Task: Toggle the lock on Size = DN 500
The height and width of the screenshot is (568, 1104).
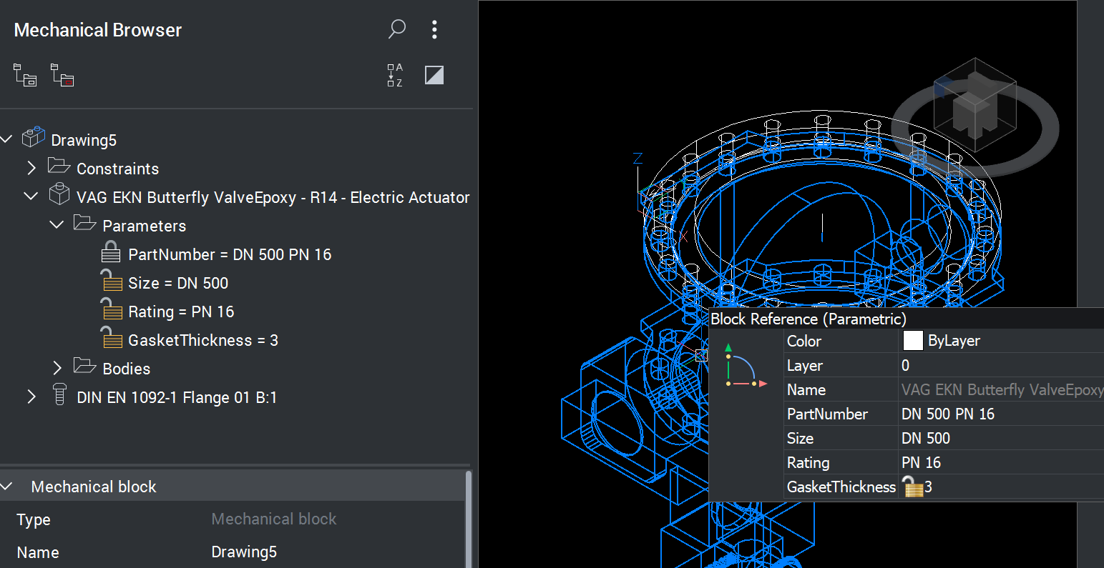Action: [x=111, y=282]
